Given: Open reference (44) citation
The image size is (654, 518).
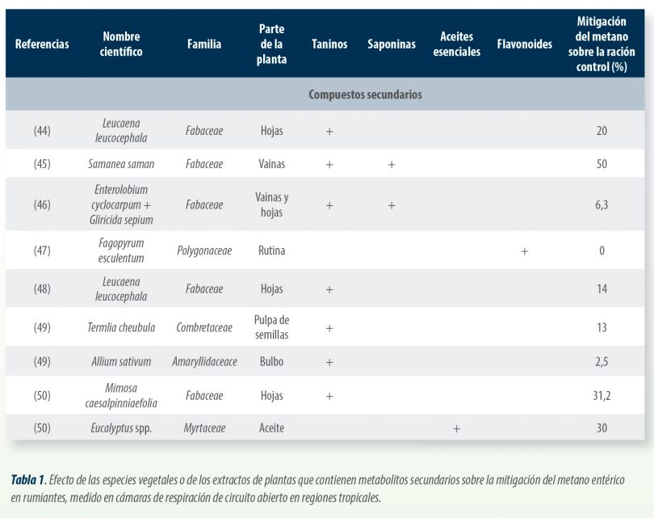Looking at the screenshot, I should (42, 130).
